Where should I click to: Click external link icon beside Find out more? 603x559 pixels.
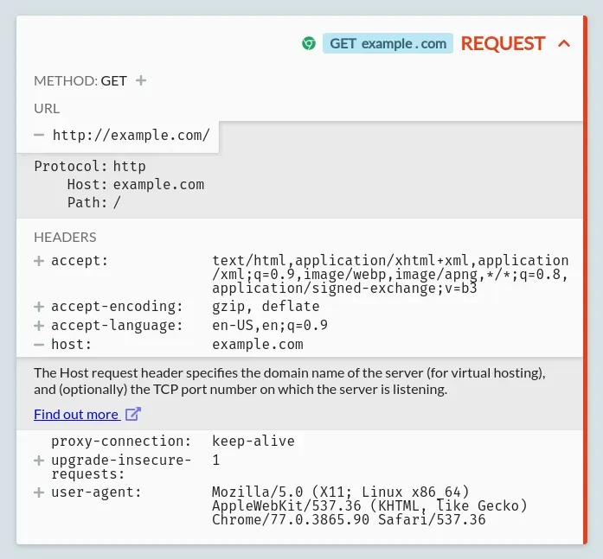pos(133,414)
